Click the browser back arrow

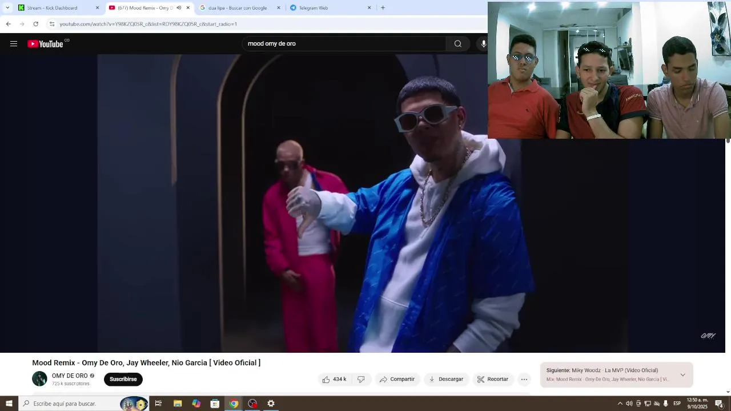click(x=8, y=24)
